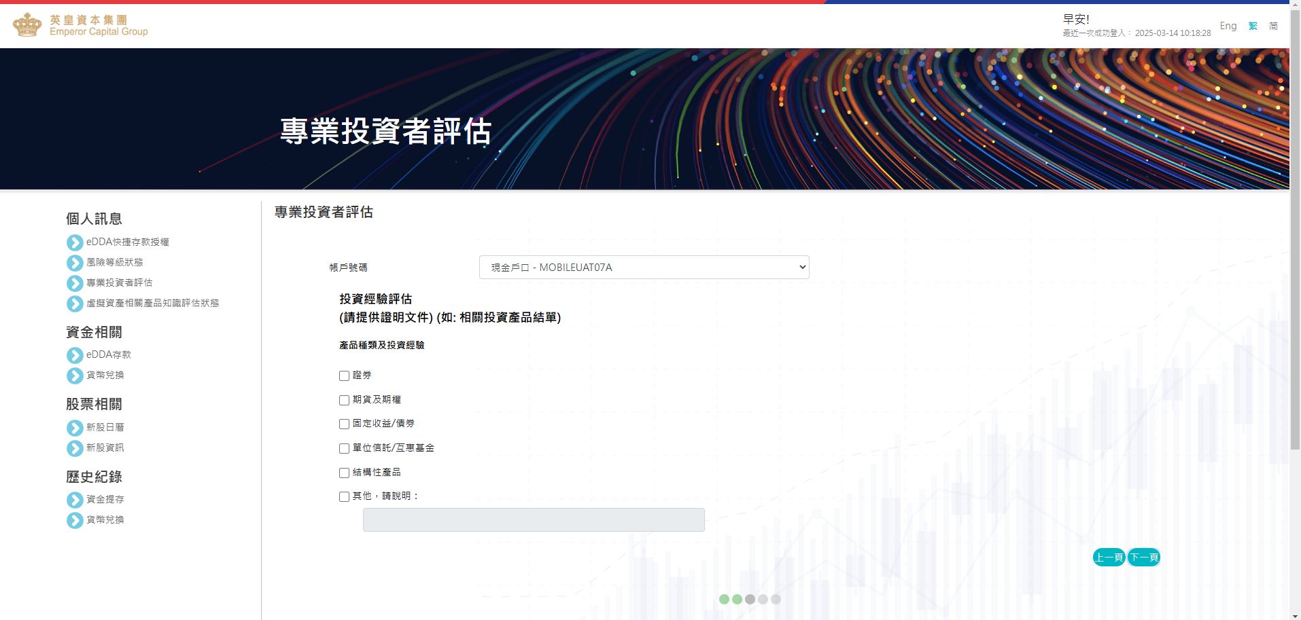Tick the 期貨及期權 checkbox
The image size is (1301, 620).
(x=344, y=400)
